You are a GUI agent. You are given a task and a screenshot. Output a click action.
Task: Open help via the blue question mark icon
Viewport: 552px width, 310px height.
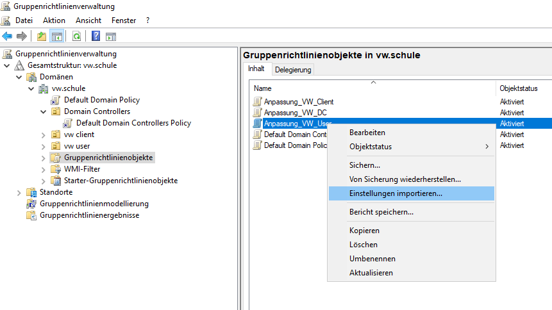[x=96, y=37]
